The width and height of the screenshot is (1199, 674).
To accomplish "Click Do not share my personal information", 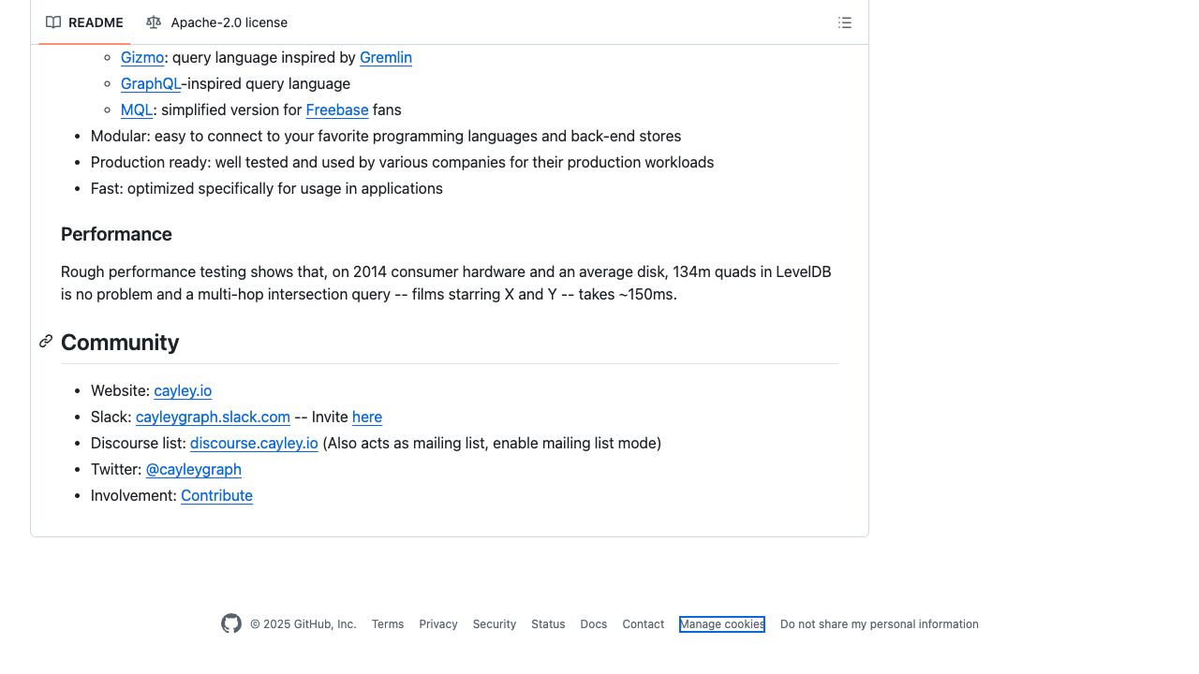I will [x=880, y=624].
